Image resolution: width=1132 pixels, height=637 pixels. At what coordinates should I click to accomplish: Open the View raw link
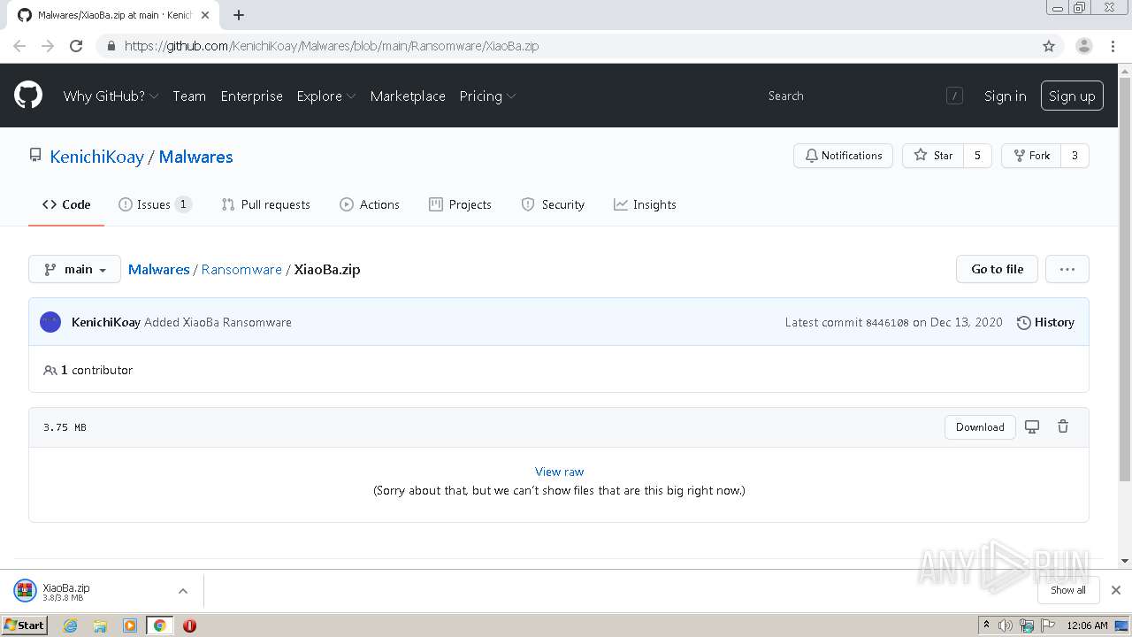[559, 472]
